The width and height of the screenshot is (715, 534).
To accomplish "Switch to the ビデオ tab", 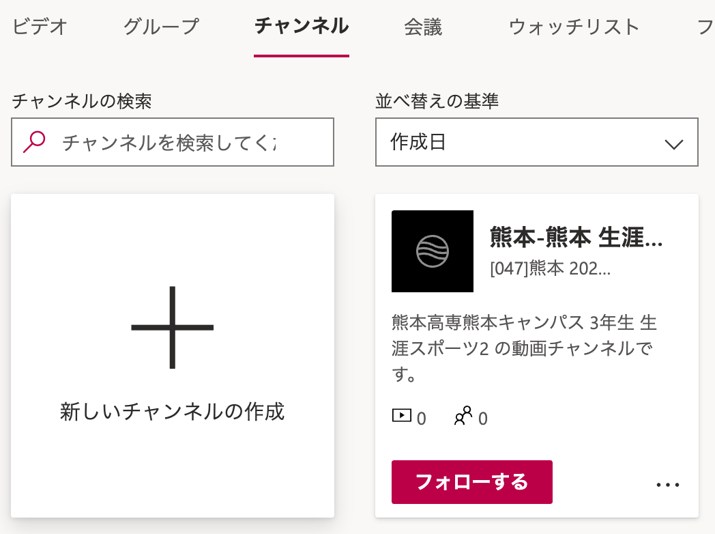I will [40, 27].
